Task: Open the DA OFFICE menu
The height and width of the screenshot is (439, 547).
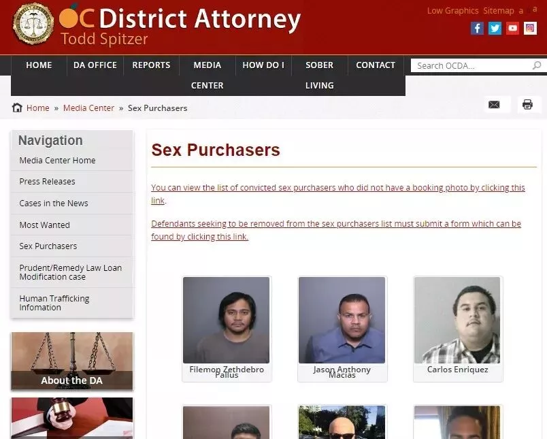Action: click(95, 65)
